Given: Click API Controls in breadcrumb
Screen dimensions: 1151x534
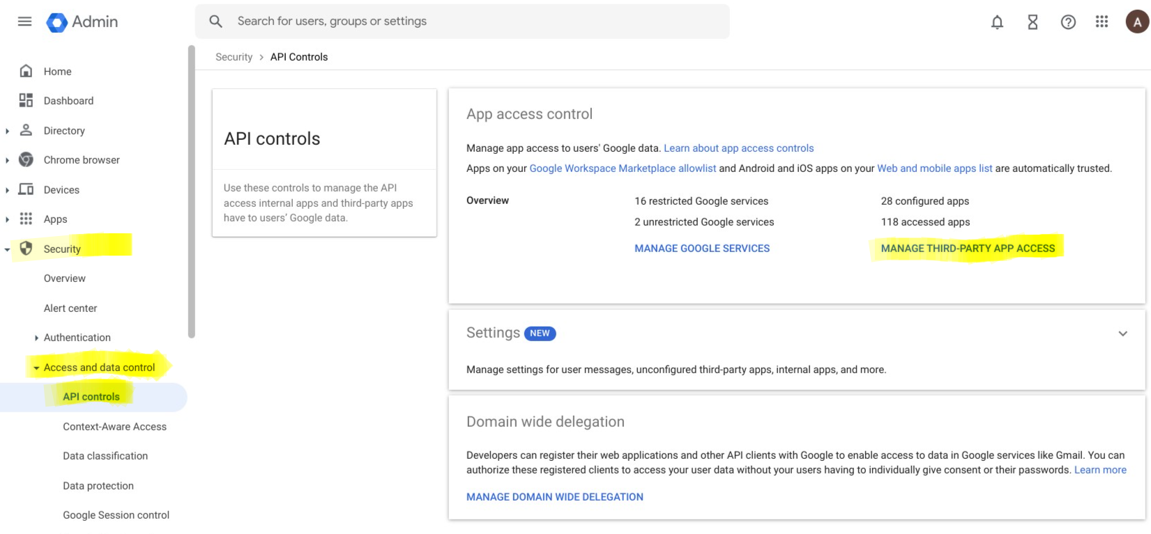Looking at the screenshot, I should (x=299, y=57).
